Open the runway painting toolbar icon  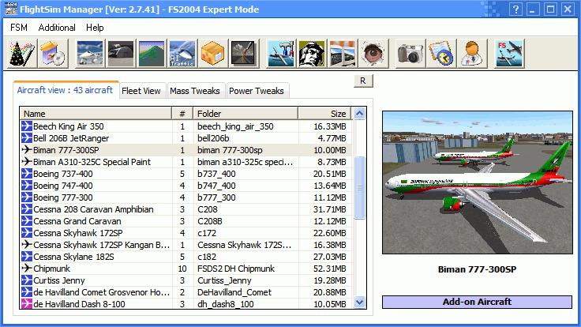coord(244,54)
